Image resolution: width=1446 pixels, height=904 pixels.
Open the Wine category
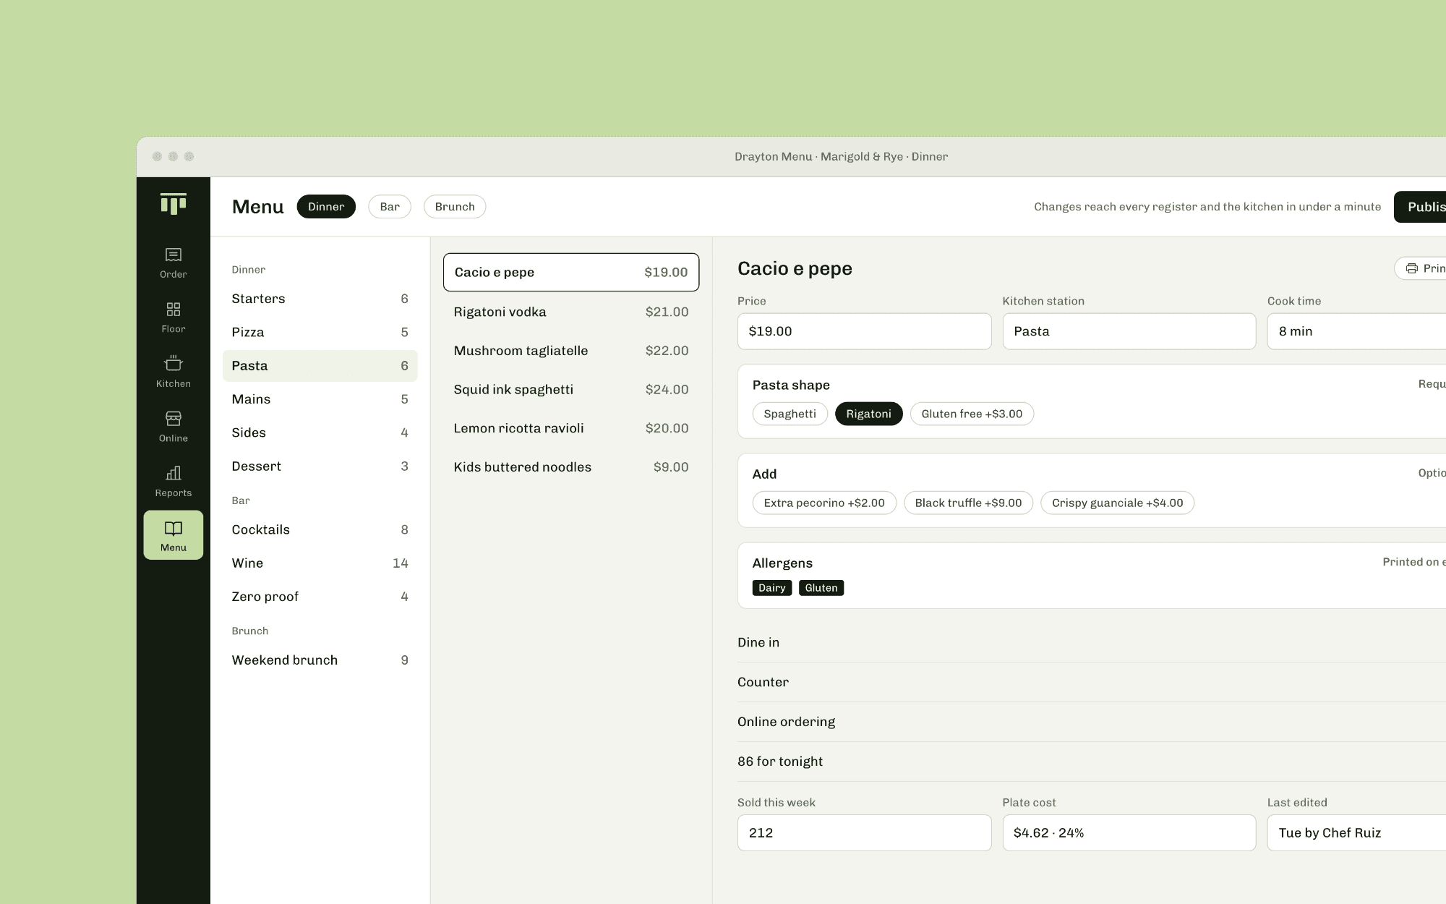pyautogui.click(x=320, y=563)
